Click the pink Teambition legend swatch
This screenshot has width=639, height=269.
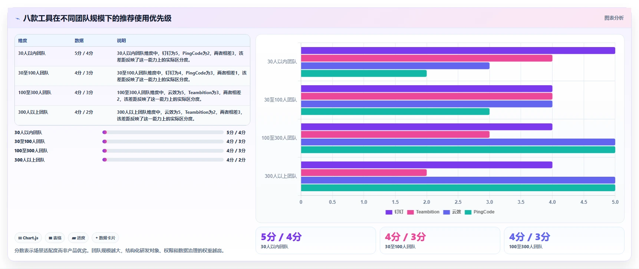[410, 212]
